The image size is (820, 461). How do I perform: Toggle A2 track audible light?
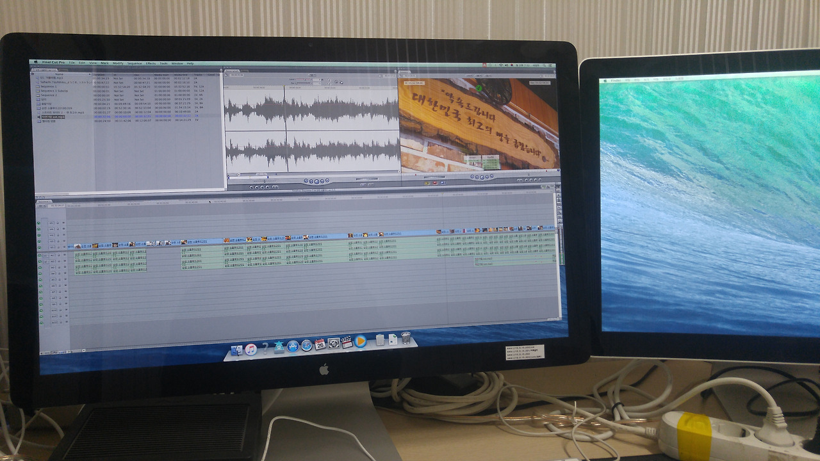pyautogui.click(x=39, y=261)
